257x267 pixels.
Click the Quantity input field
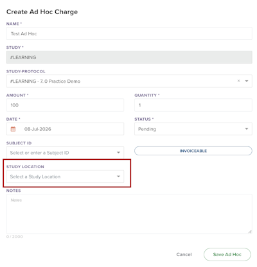[x=193, y=105]
